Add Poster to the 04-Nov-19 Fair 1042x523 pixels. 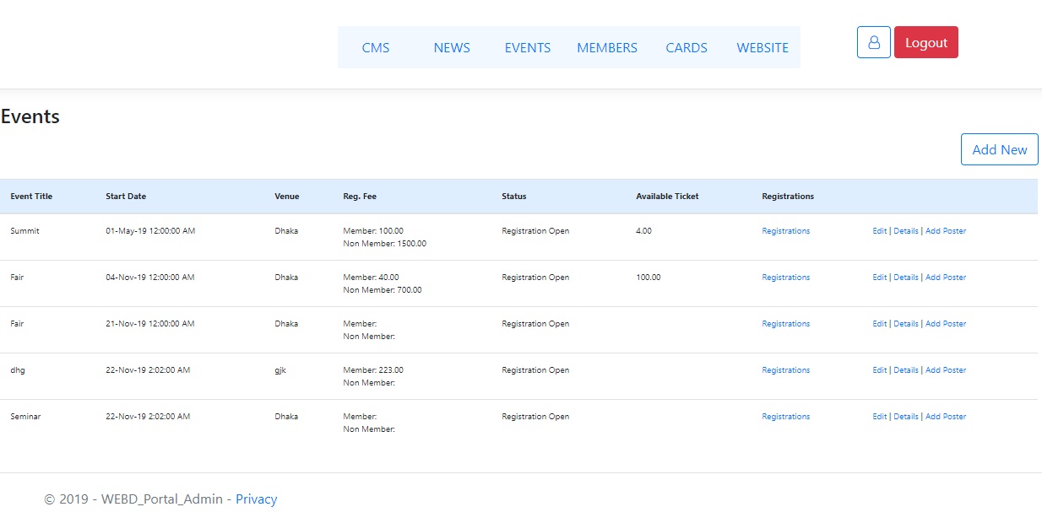coord(946,278)
